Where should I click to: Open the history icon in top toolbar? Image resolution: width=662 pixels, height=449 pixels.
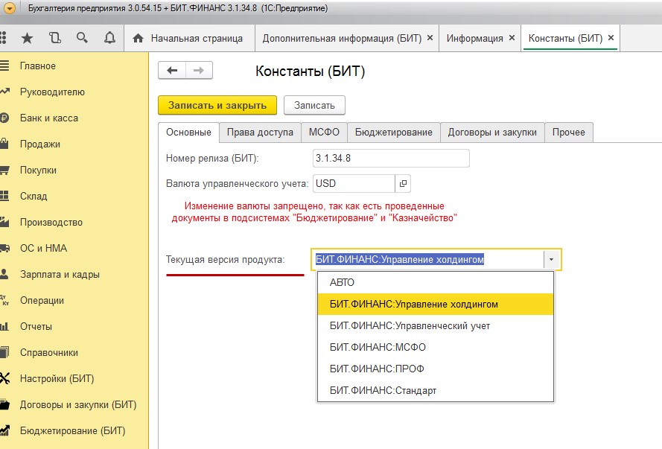[x=54, y=38]
